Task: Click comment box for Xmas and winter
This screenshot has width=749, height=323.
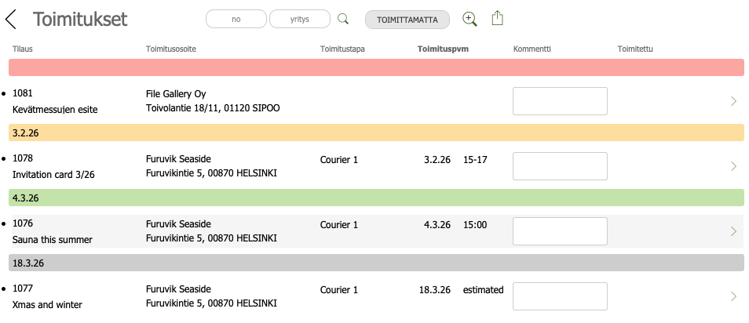Action: [559, 296]
